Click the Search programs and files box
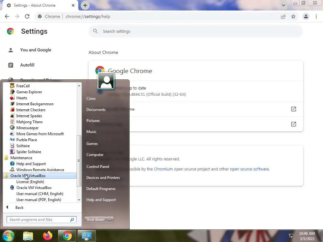Screen dimensions: 323x242 pyautogui.click(x=42, y=220)
